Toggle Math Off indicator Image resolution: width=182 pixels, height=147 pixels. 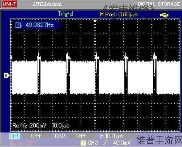point(32,143)
